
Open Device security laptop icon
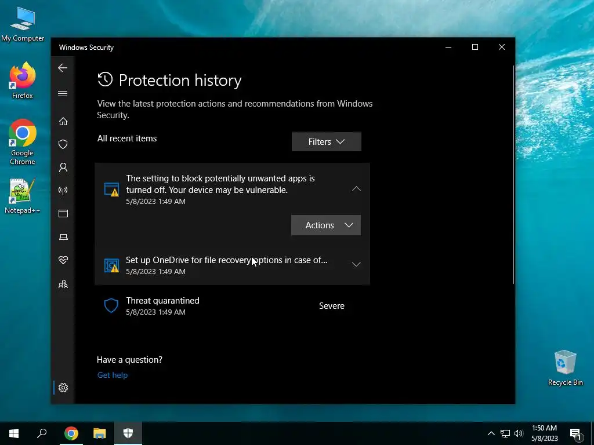click(63, 237)
